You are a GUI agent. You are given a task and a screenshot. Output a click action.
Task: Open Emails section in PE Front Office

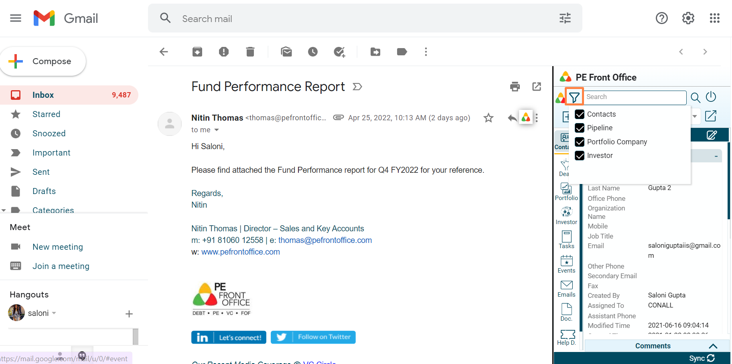coord(566,288)
